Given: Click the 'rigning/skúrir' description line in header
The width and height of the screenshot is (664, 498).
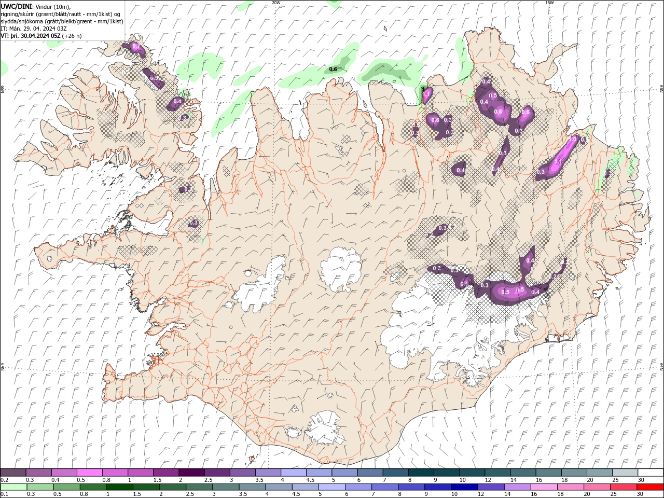Looking at the screenshot, I should [61, 14].
